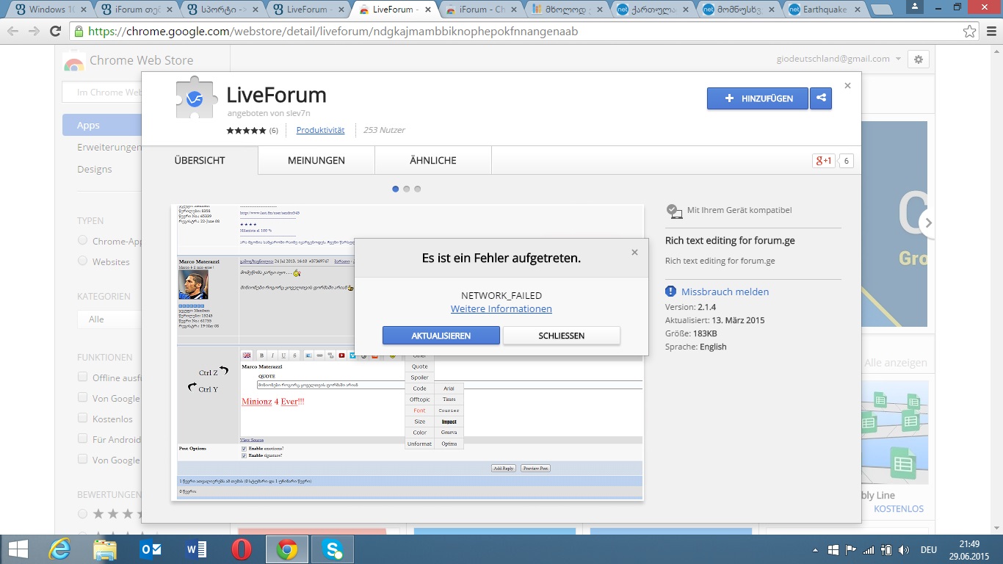The image size is (1003, 564).
Task: Close the LiveForum detail overlay
Action: (847, 86)
